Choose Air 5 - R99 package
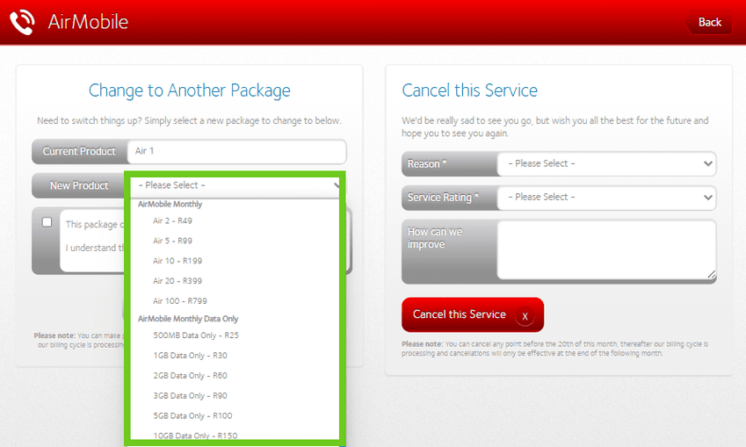Image resolution: width=746 pixels, height=447 pixels. click(x=172, y=241)
